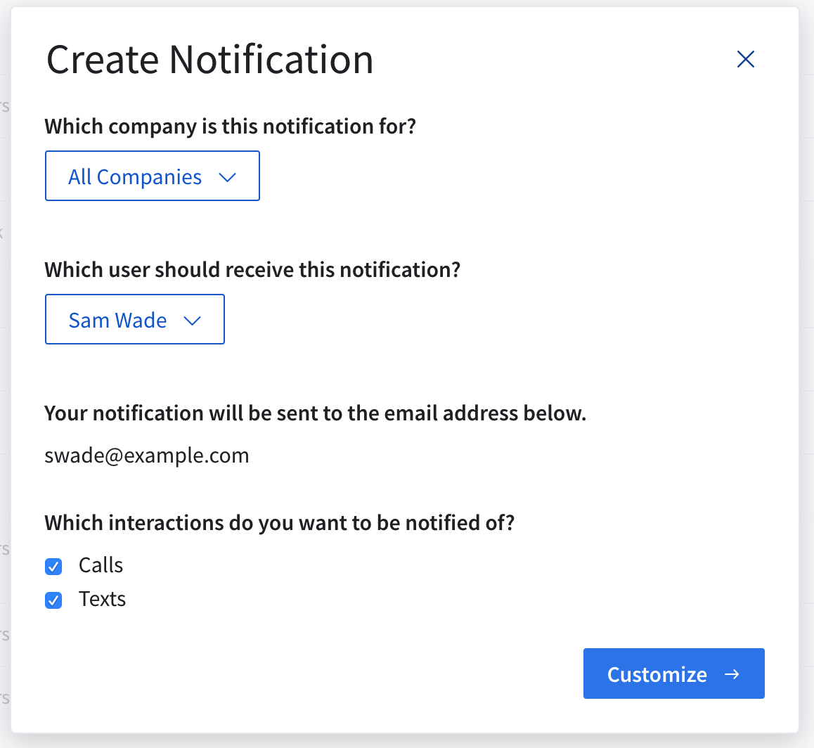
Task: Select the Customize button to proceed
Action: point(673,673)
